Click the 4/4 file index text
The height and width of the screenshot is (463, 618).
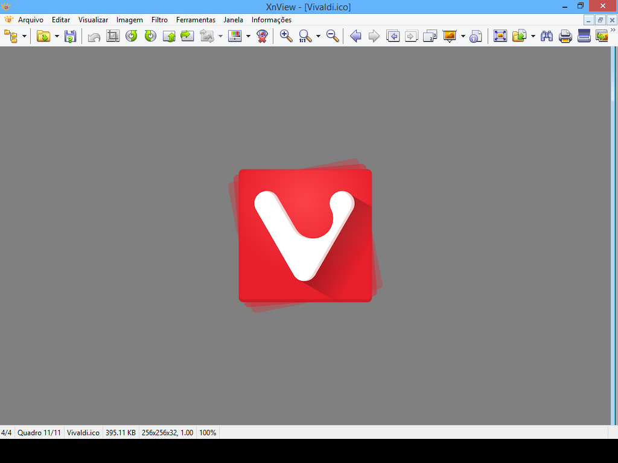click(6, 433)
